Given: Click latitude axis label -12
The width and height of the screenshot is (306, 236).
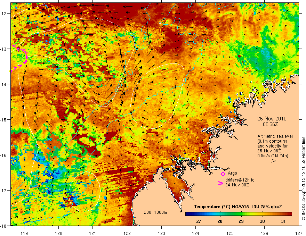Looking at the screenshot, I should click(x=3, y=14).
